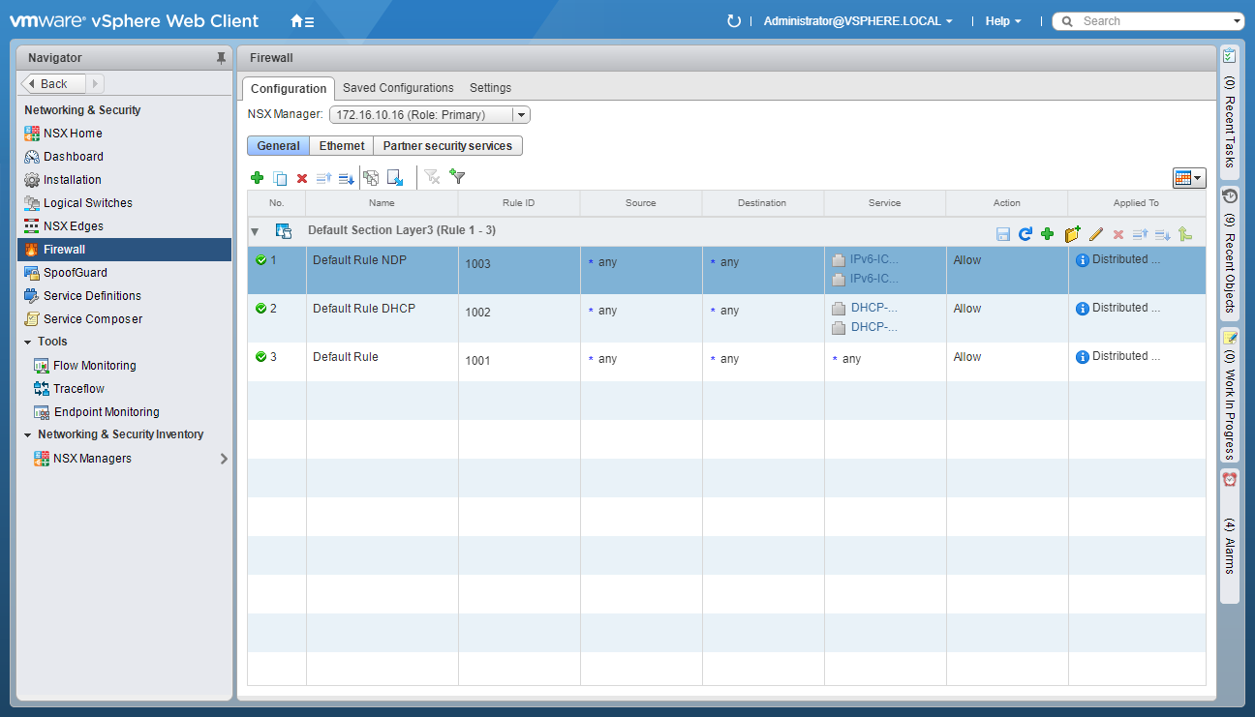Viewport: 1255px width, 717px height.
Task: Switch to the Ethernet tab
Action: click(x=342, y=146)
